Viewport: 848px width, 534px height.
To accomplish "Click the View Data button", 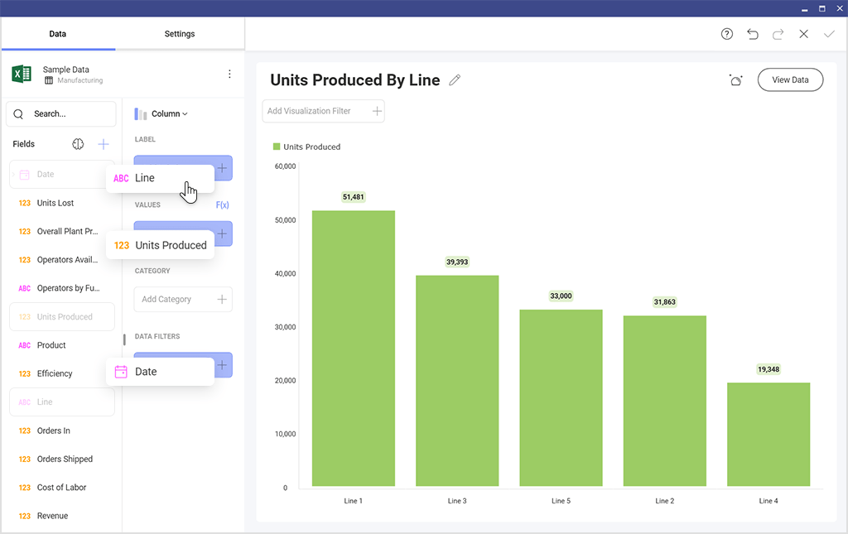I will pos(789,79).
